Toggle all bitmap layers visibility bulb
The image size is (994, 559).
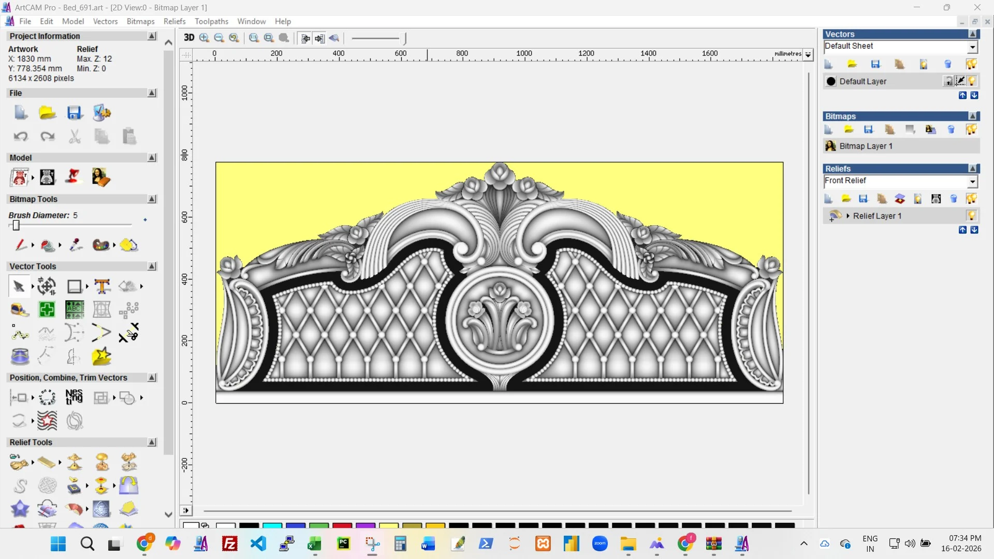tap(971, 129)
